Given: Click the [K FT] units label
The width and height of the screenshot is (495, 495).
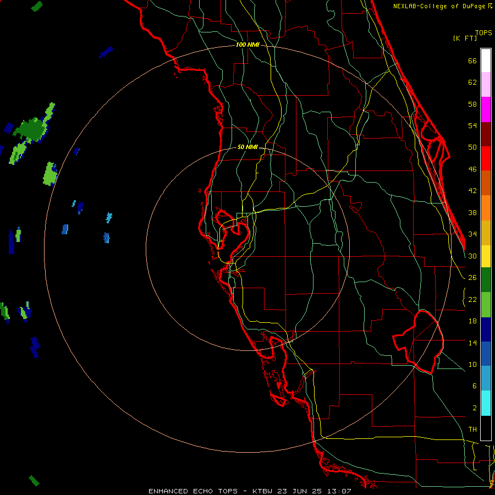Looking at the screenshot, I should 465,38.
